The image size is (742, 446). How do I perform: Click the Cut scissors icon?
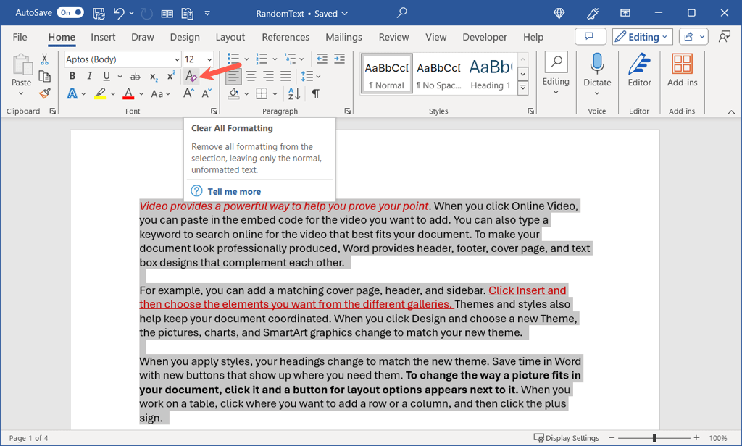point(45,59)
